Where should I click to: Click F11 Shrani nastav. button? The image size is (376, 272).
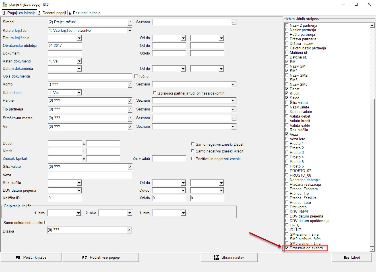(x=229, y=258)
